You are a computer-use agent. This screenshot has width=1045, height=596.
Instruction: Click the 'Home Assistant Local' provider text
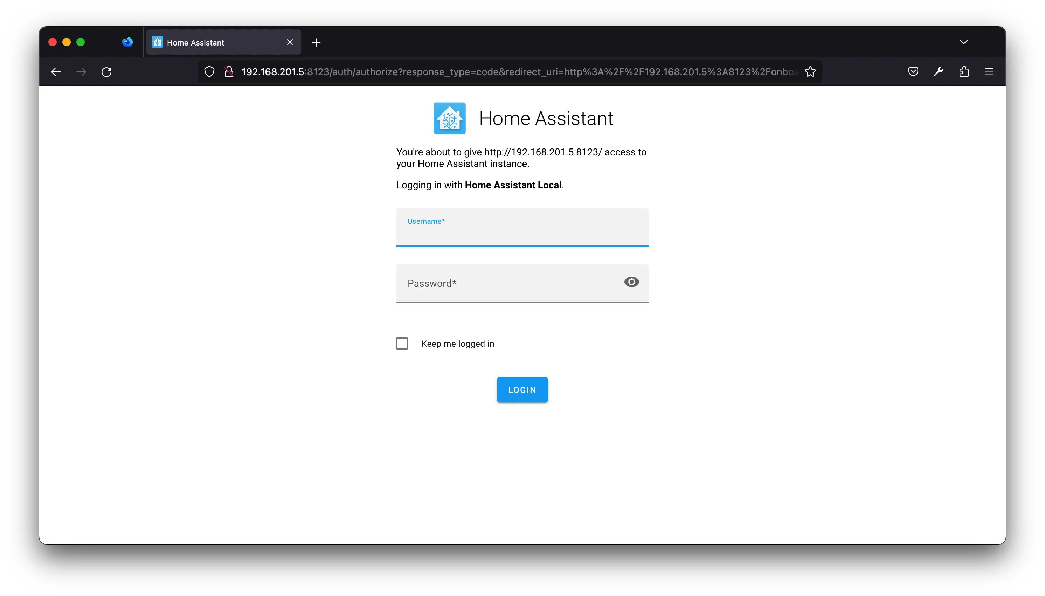pyautogui.click(x=513, y=185)
